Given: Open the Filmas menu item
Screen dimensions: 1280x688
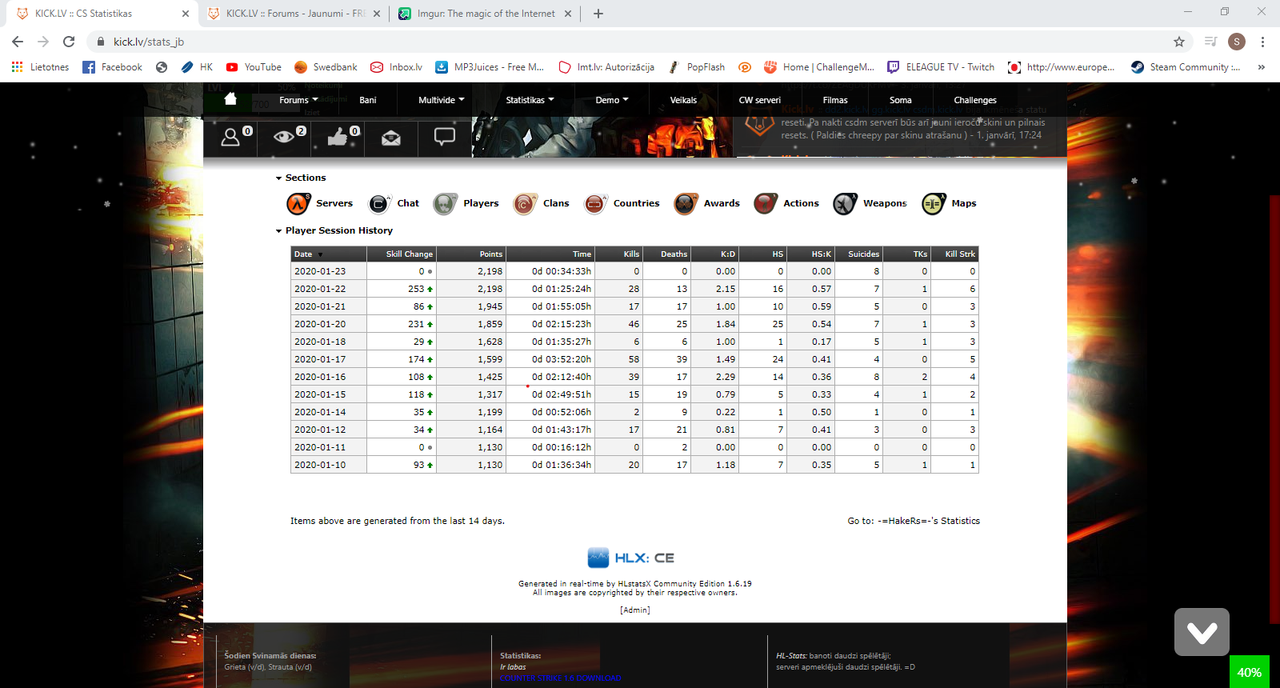Looking at the screenshot, I should (834, 100).
